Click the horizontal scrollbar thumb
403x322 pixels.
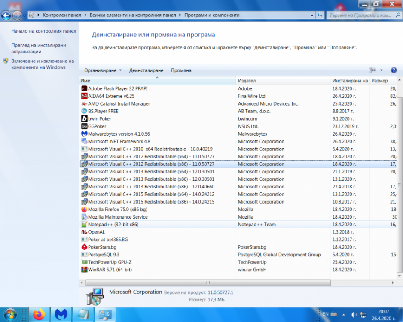pos(208,283)
